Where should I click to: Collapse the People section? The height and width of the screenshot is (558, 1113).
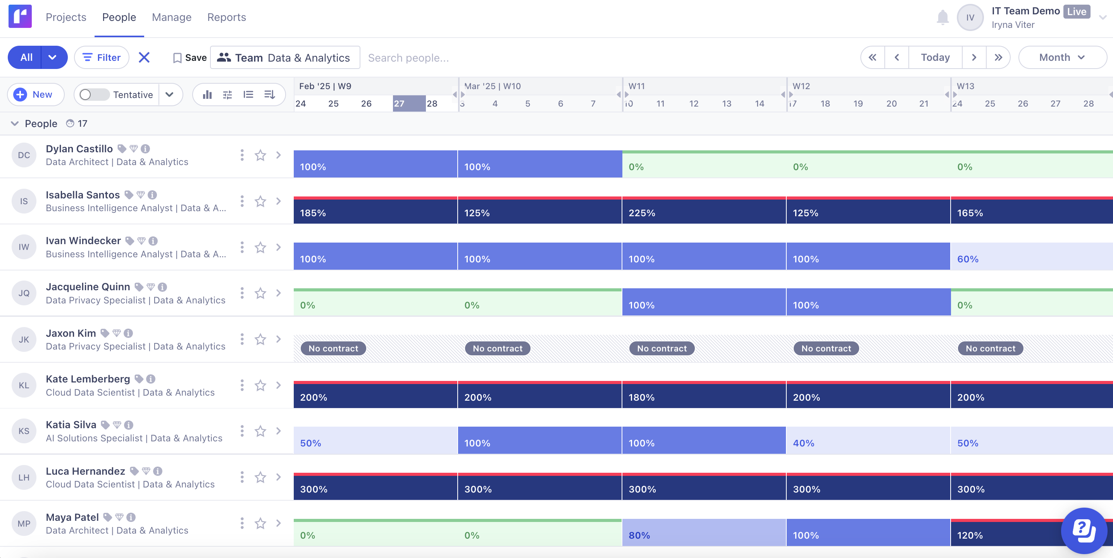point(14,124)
